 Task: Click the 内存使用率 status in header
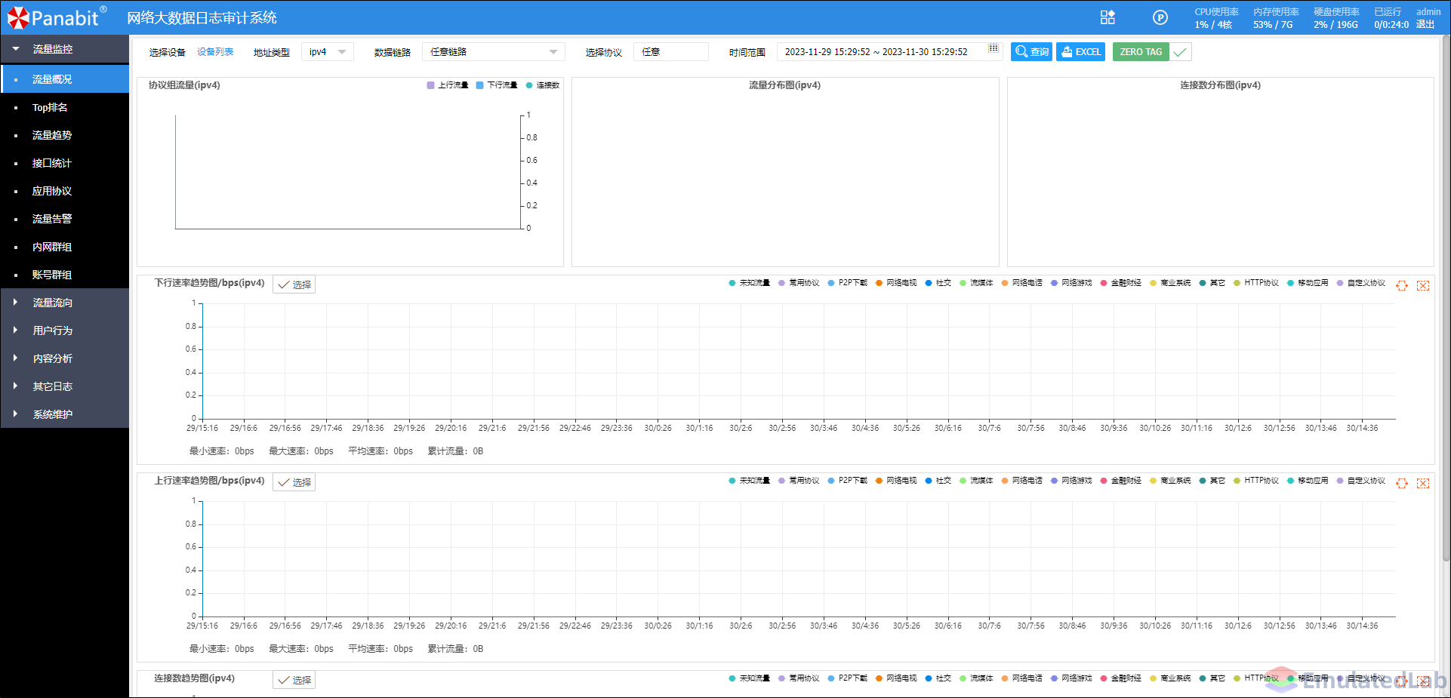[x=1276, y=18]
